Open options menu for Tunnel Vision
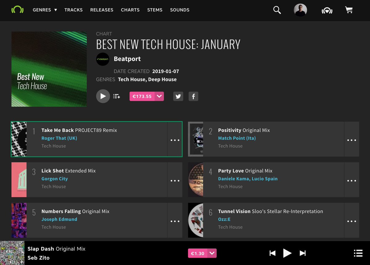The width and height of the screenshot is (370, 265). [x=351, y=221]
